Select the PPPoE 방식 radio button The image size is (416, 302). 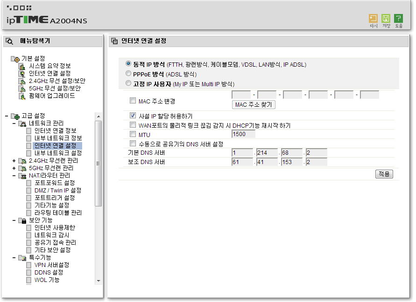click(128, 73)
